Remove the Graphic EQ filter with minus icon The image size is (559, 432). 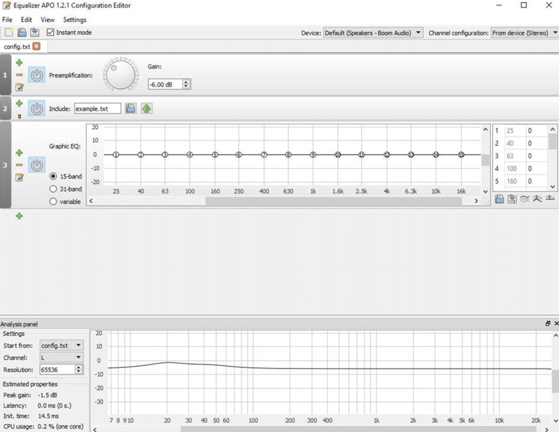point(20,165)
